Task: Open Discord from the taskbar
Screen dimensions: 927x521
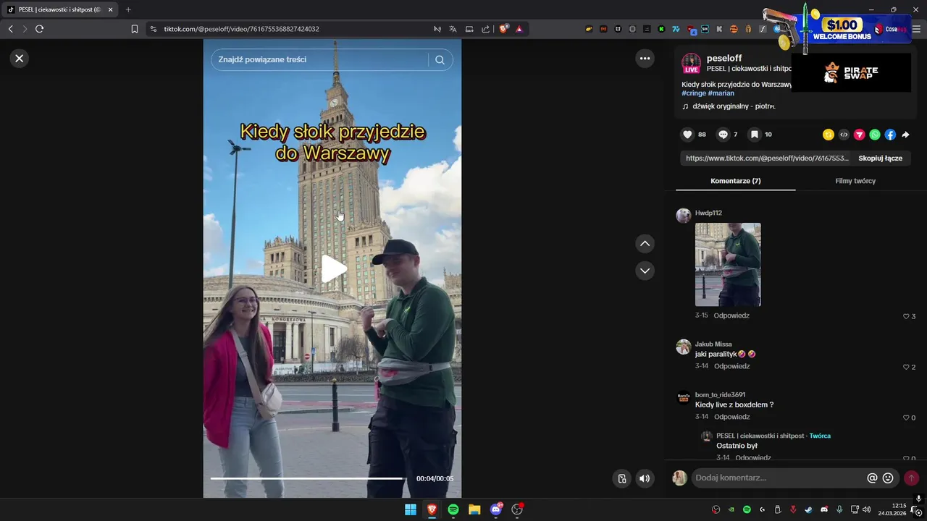Action: click(x=496, y=509)
